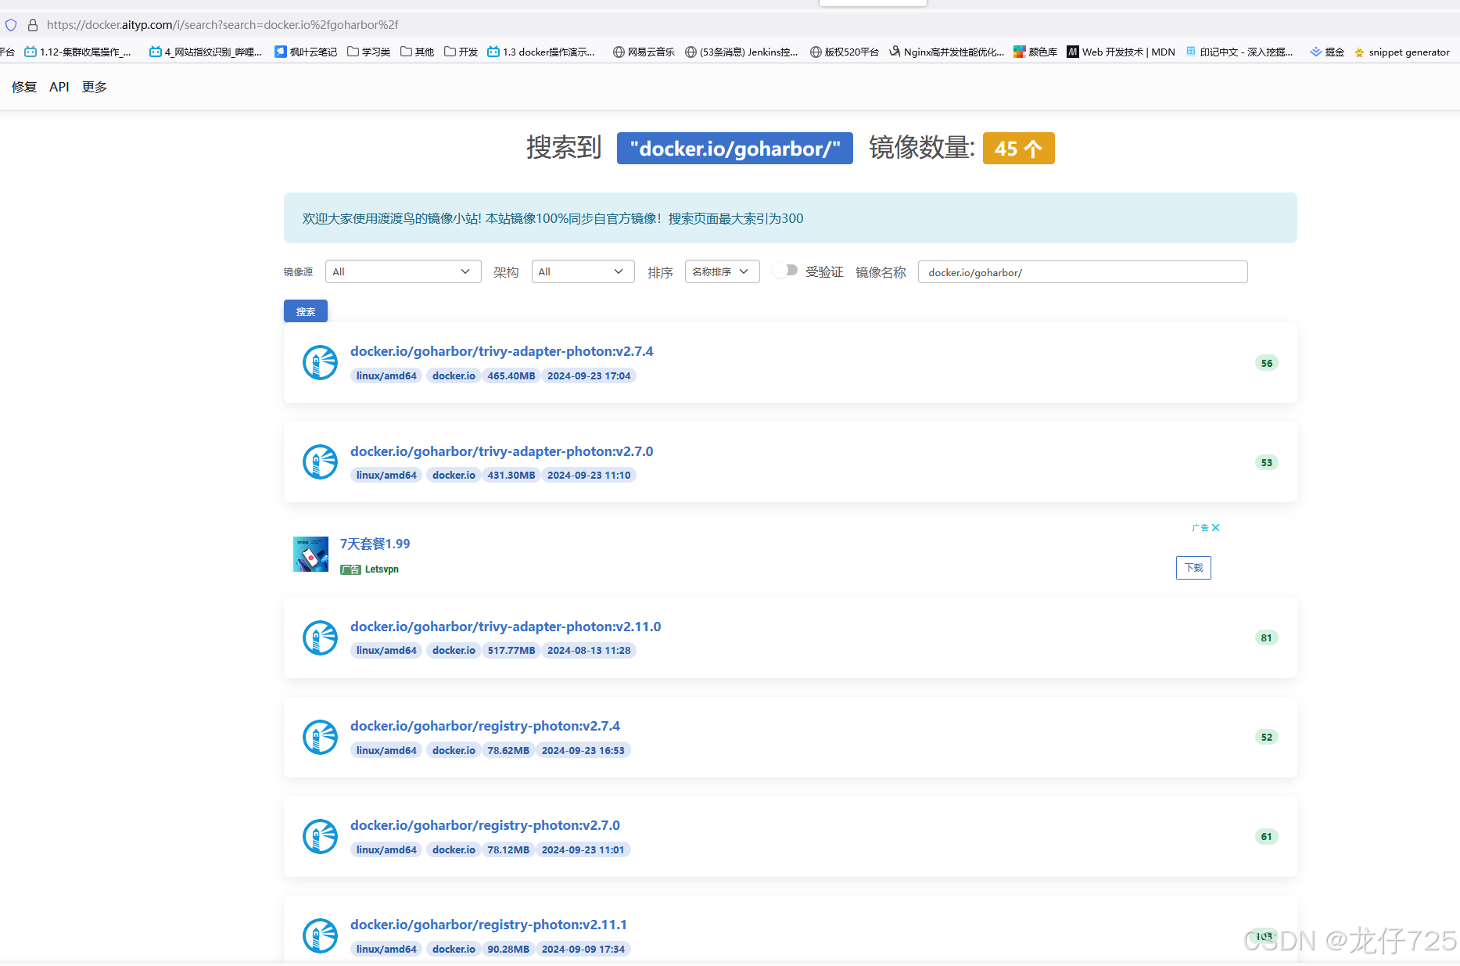Expand the 镜像源 All dropdown
Viewport: 1460px width, 966px height.
(x=403, y=271)
